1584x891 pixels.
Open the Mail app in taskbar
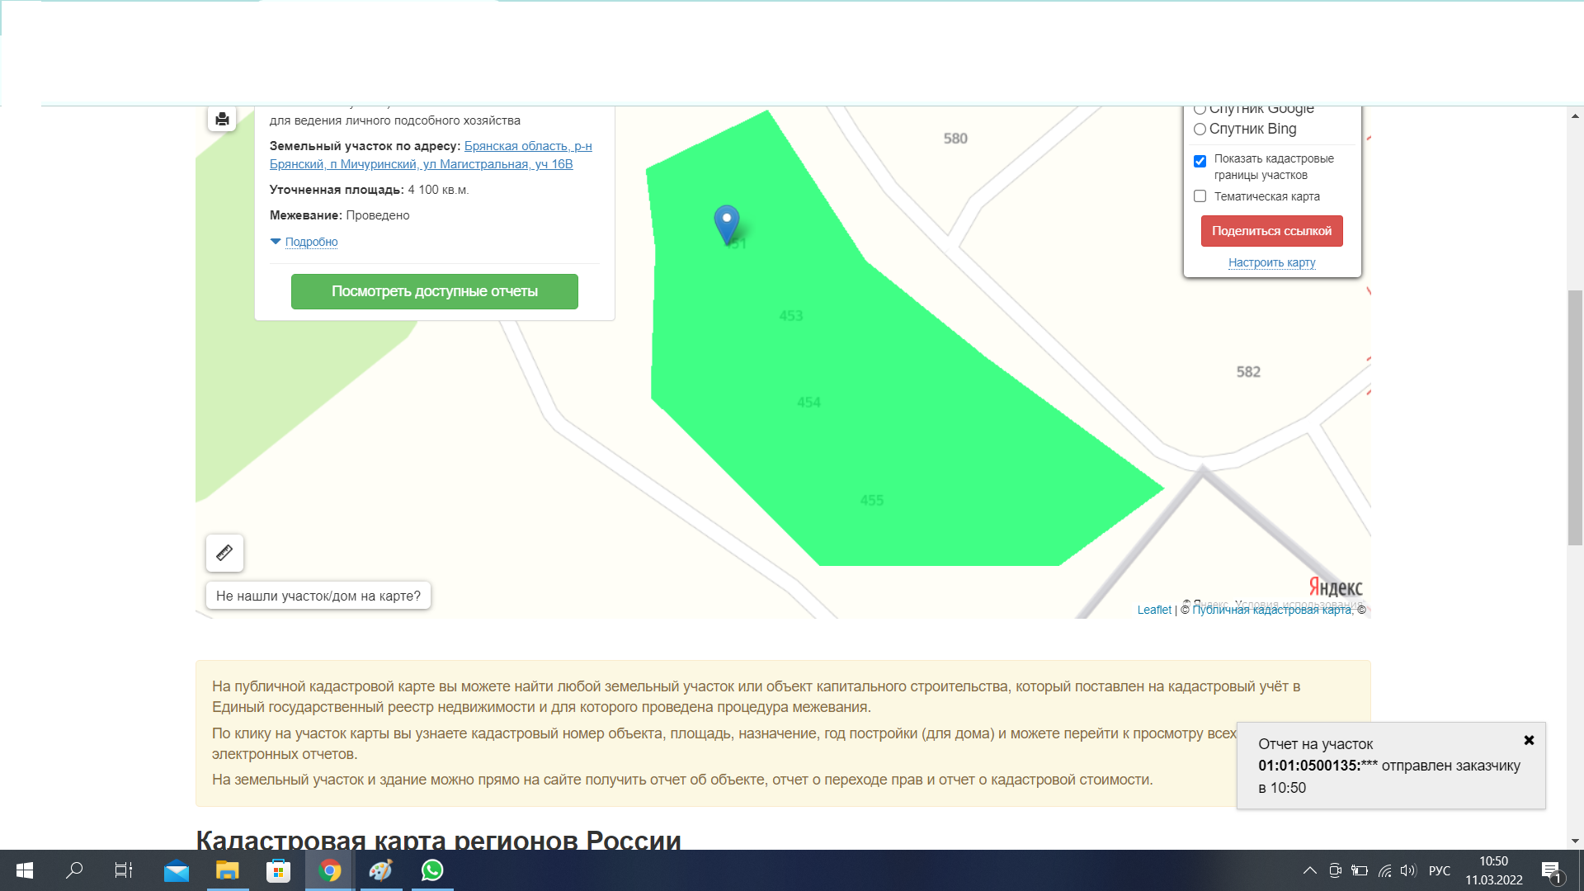(x=176, y=870)
